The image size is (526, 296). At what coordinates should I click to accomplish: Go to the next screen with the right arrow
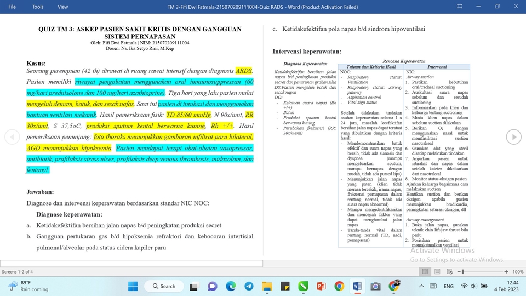pyautogui.click(x=513, y=137)
